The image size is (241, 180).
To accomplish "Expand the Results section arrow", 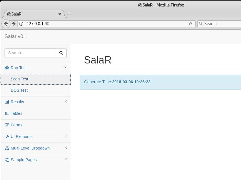I will [x=66, y=102].
